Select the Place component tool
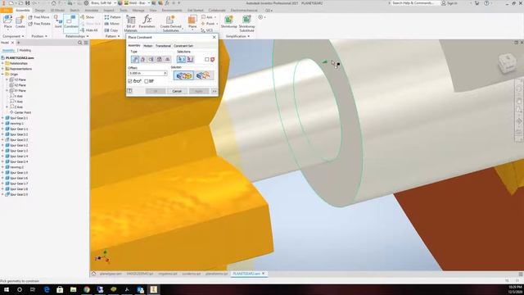The height and width of the screenshot is (295, 524). click(7, 22)
